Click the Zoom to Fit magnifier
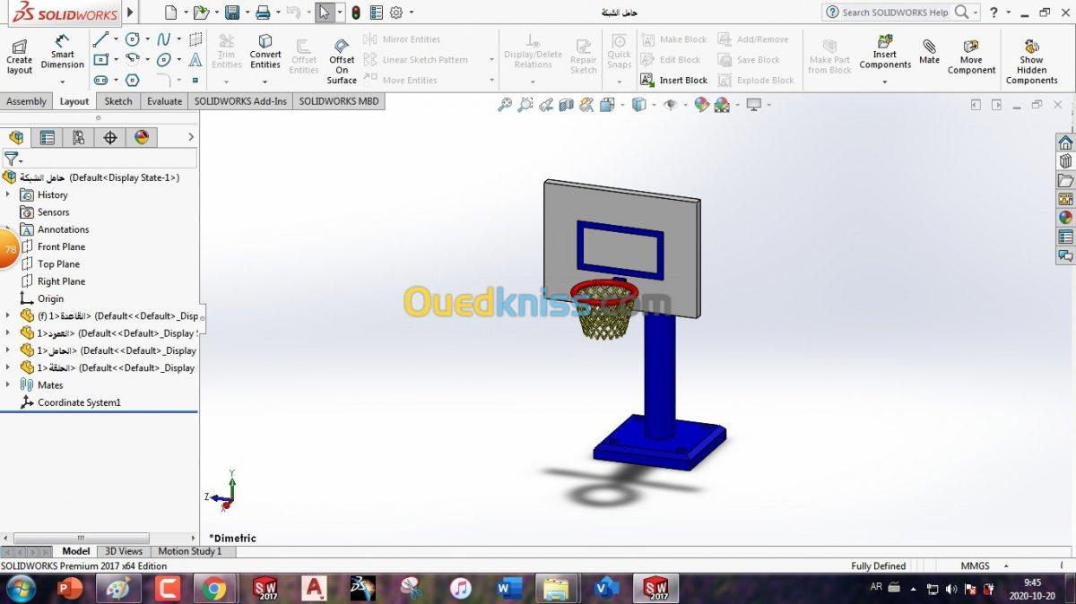1076x604 pixels. [x=505, y=105]
